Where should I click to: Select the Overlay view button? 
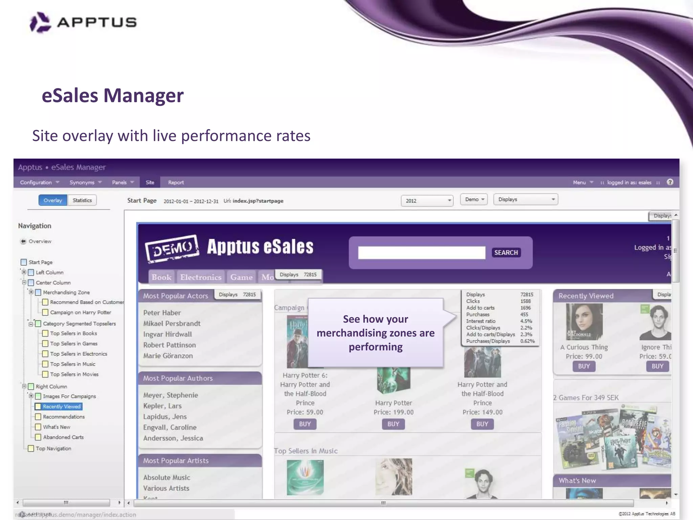tap(53, 200)
